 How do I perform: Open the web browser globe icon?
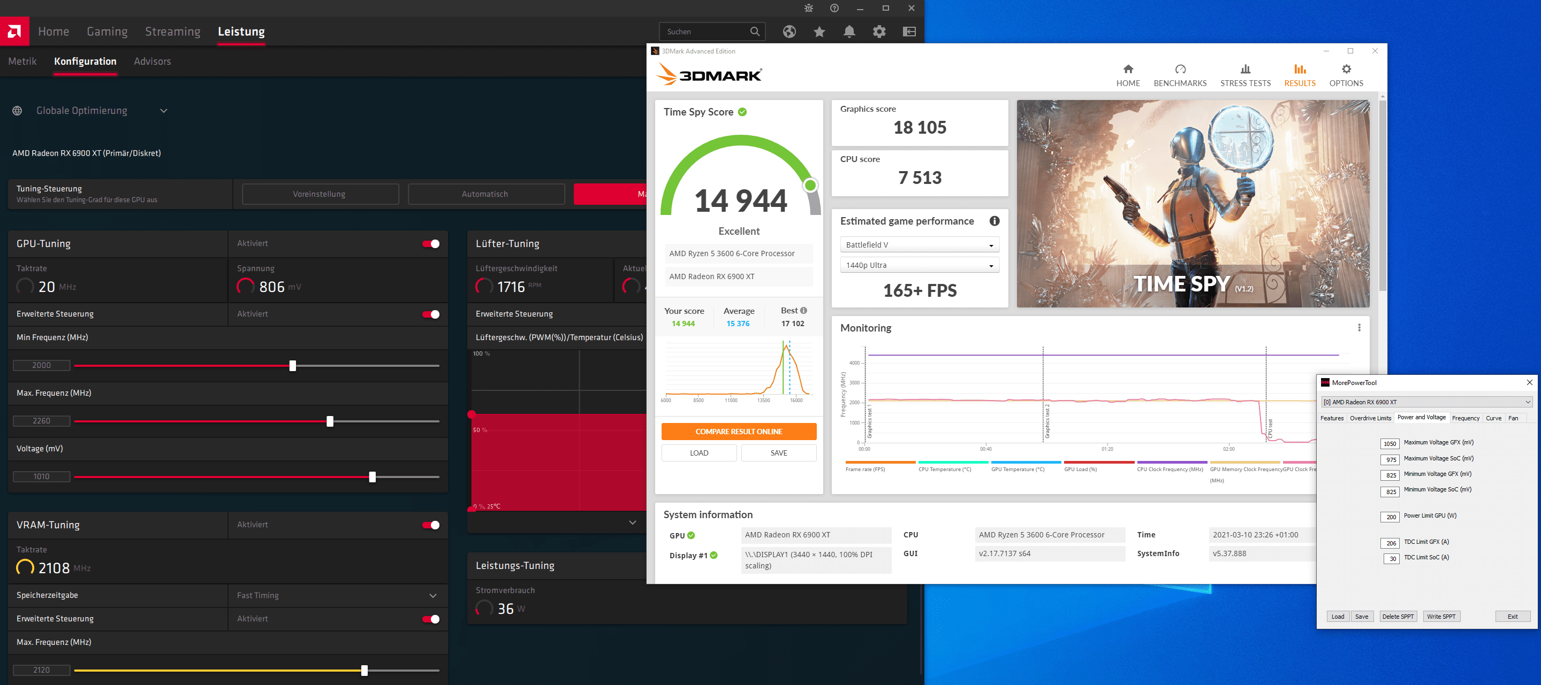(789, 32)
